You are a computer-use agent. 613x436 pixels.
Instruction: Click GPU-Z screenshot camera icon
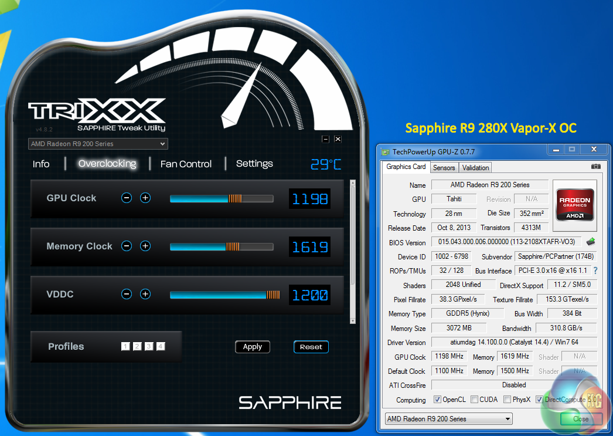pyautogui.click(x=596, y=167)
